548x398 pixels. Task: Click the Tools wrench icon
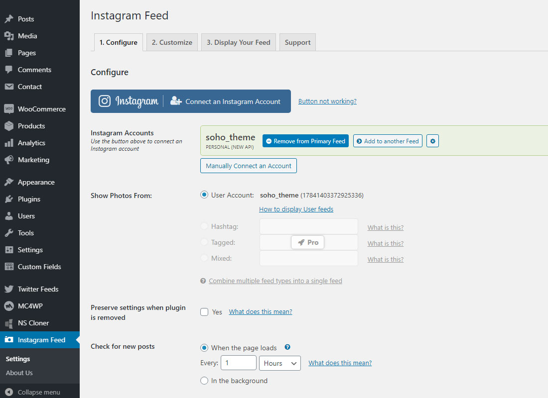point(9,233)
